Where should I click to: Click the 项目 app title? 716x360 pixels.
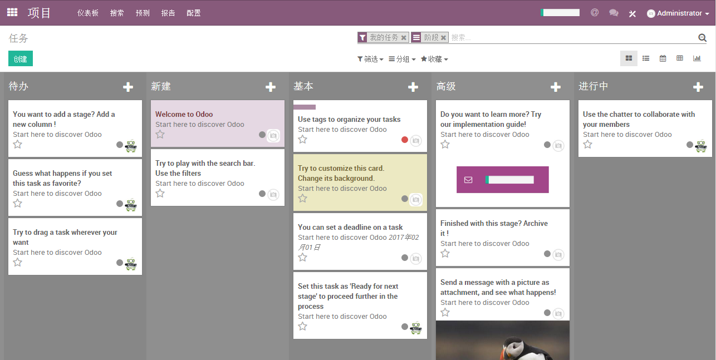tap(39, 13)
